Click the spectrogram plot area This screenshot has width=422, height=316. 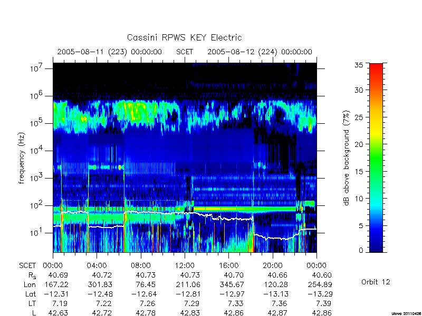185,157
